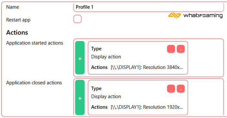Toggle the Restart app checkbox
The image size is (227, 118).
(x=77, y=19)
